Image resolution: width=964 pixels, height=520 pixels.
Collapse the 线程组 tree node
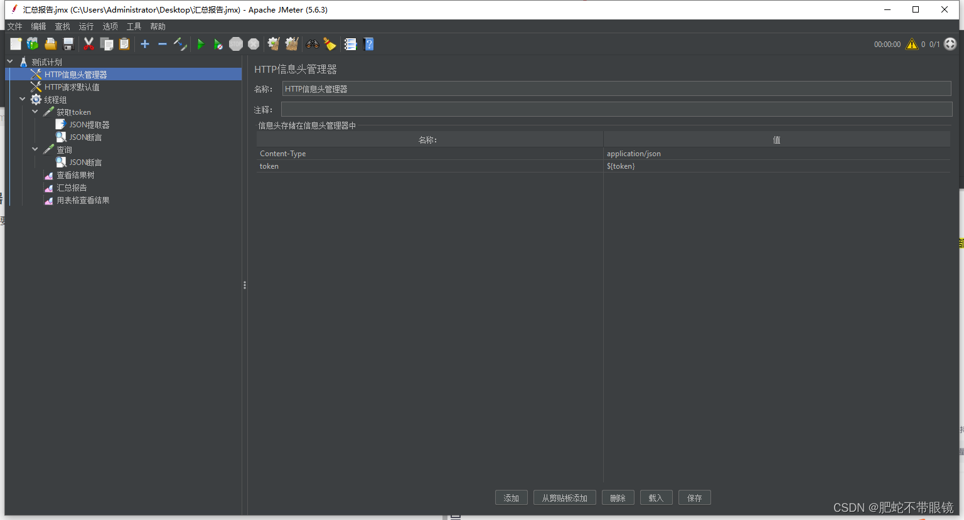coord(23,99)
